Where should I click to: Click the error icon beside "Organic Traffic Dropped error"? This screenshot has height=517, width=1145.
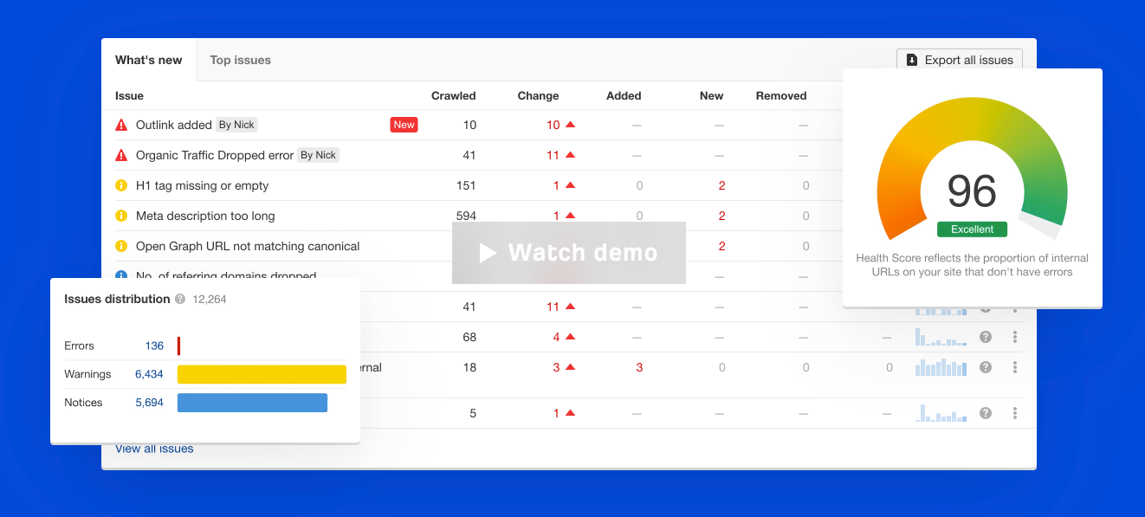coord(121,154)
